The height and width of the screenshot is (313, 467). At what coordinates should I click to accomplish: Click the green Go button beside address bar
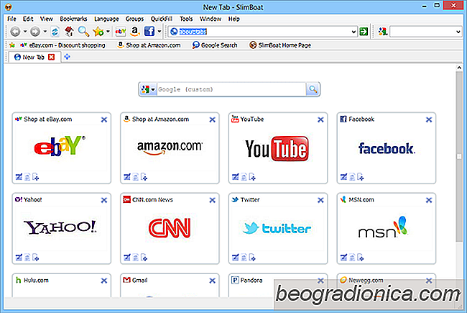point(364,32)
